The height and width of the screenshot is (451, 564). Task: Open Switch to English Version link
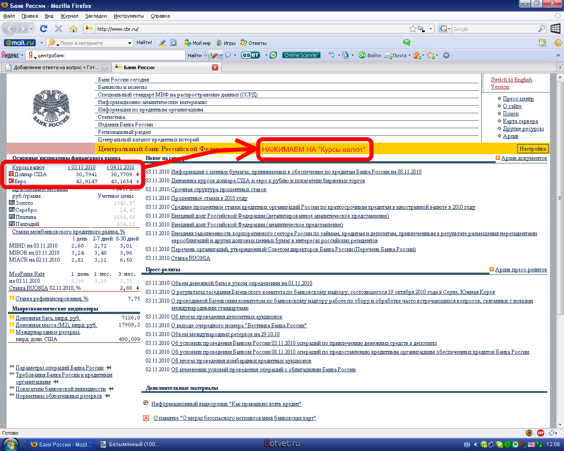(512, 83)
